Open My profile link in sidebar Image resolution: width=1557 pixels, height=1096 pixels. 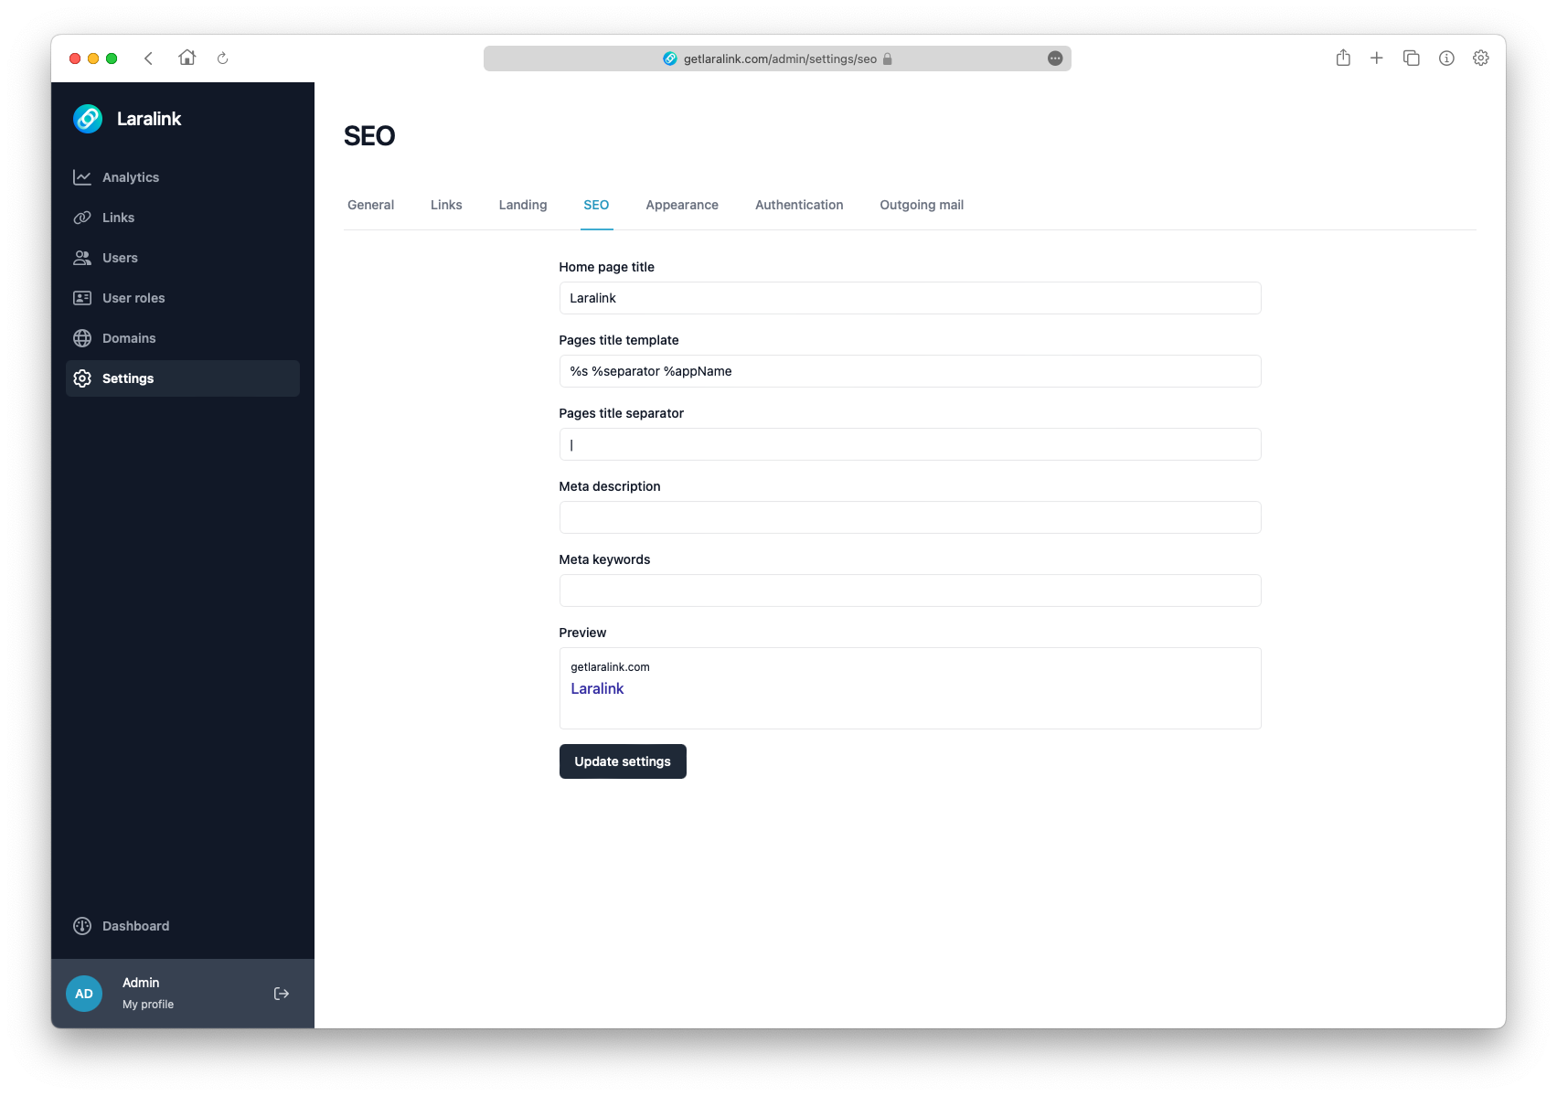[x=148, y=1004]
